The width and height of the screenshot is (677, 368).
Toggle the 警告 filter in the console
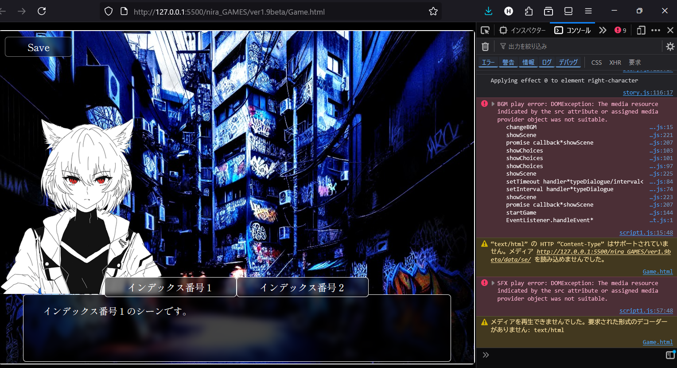508,63
